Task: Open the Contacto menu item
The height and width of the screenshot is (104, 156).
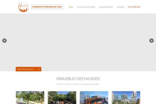Action: 120,7
